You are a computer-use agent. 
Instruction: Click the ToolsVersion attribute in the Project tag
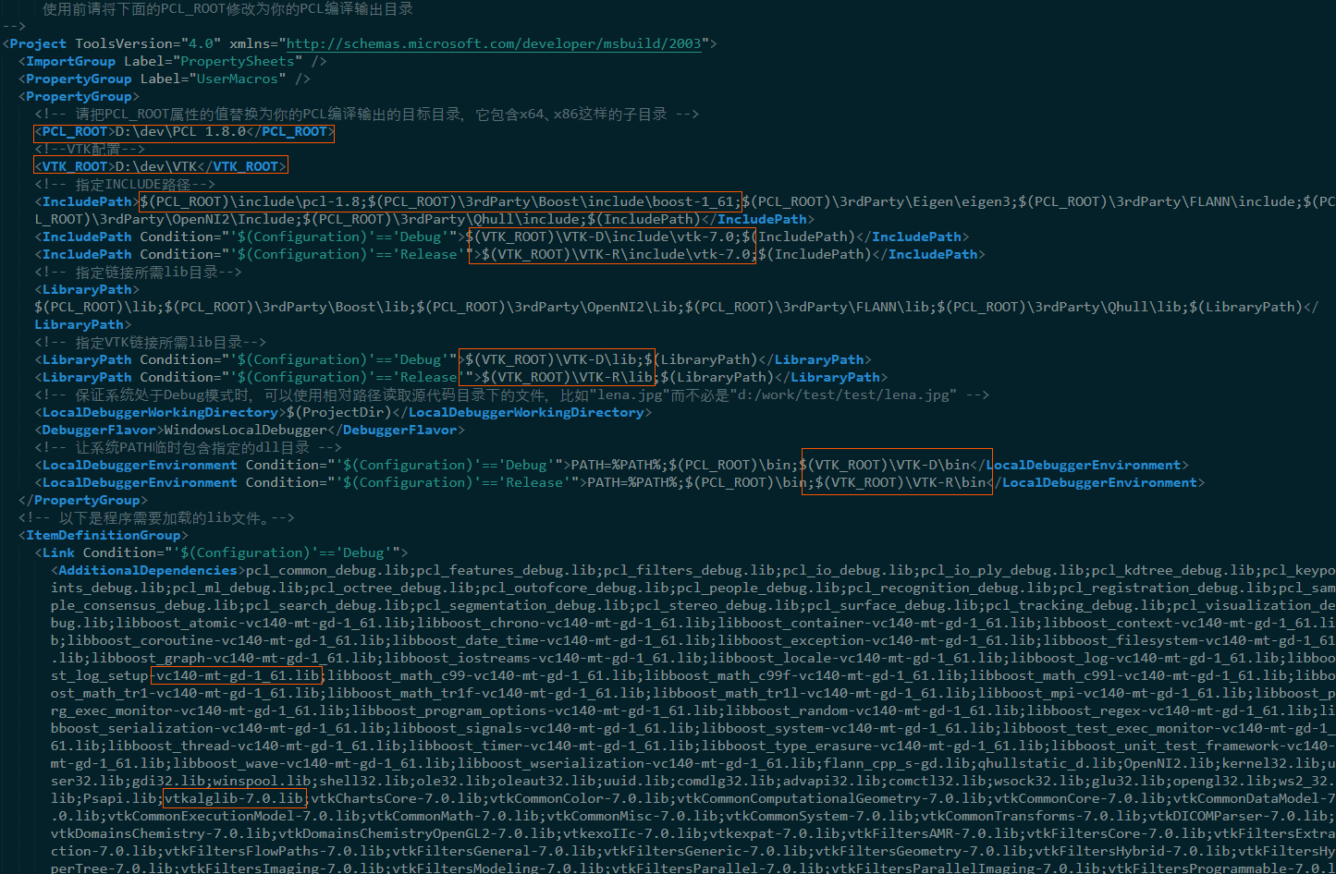click(148, 43)
